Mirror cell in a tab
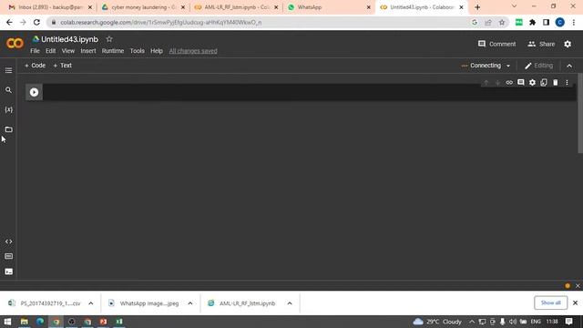The width and height of the screenshot is (583, 328). [544, 83]
